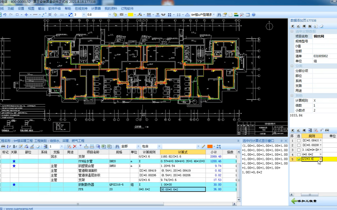This screenshot has width=337, height=210.
Task: Check the box for rule row 3
Action: pyautogui.click(x=299, y=150)
